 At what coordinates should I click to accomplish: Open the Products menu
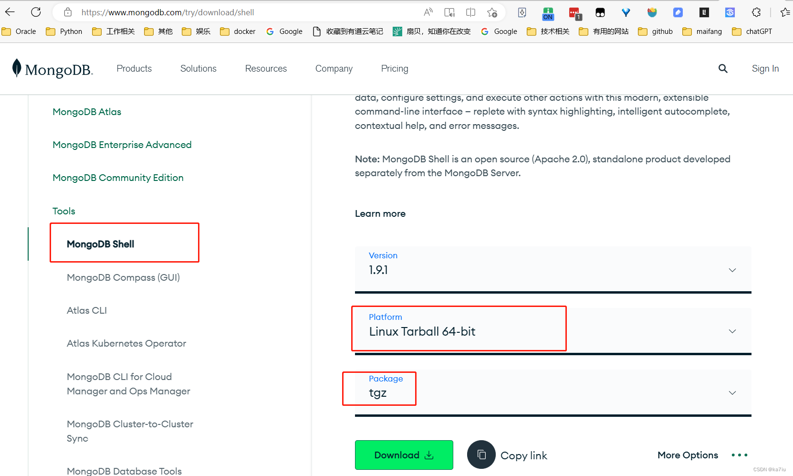click(x=134, y=68)
